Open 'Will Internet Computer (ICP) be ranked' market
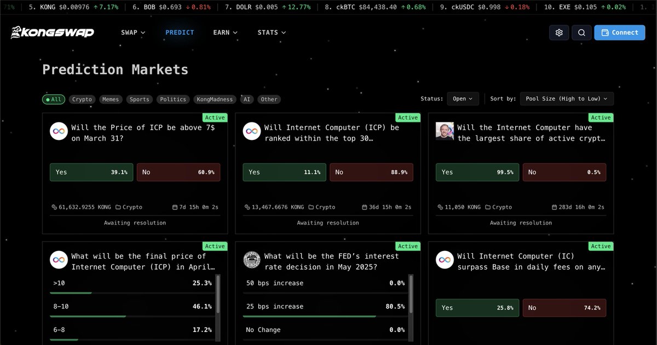Screen dimensions: 657x345 click(332, 133)
